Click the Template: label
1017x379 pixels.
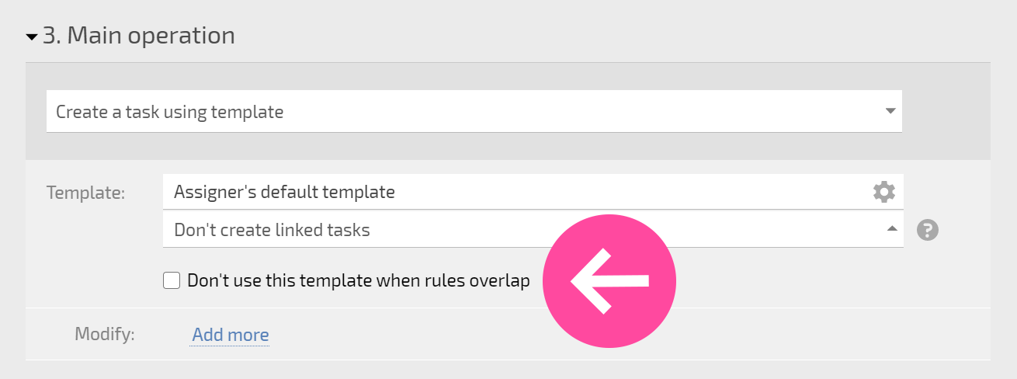(85, 193)
